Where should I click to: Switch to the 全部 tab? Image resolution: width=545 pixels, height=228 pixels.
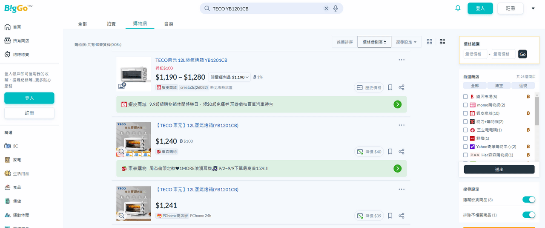point(83,24)
